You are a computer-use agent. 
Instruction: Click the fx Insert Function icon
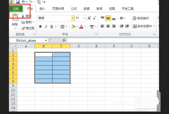tap(64, 40)
